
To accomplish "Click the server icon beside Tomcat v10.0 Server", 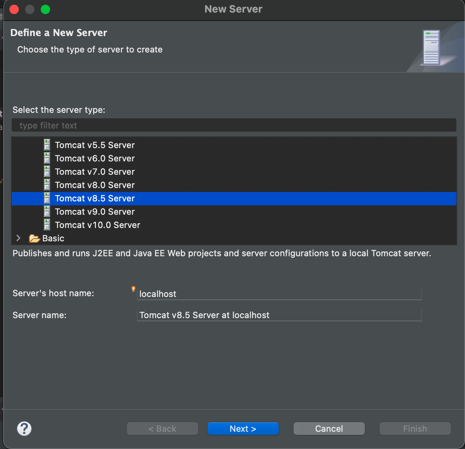I will 47,224.
